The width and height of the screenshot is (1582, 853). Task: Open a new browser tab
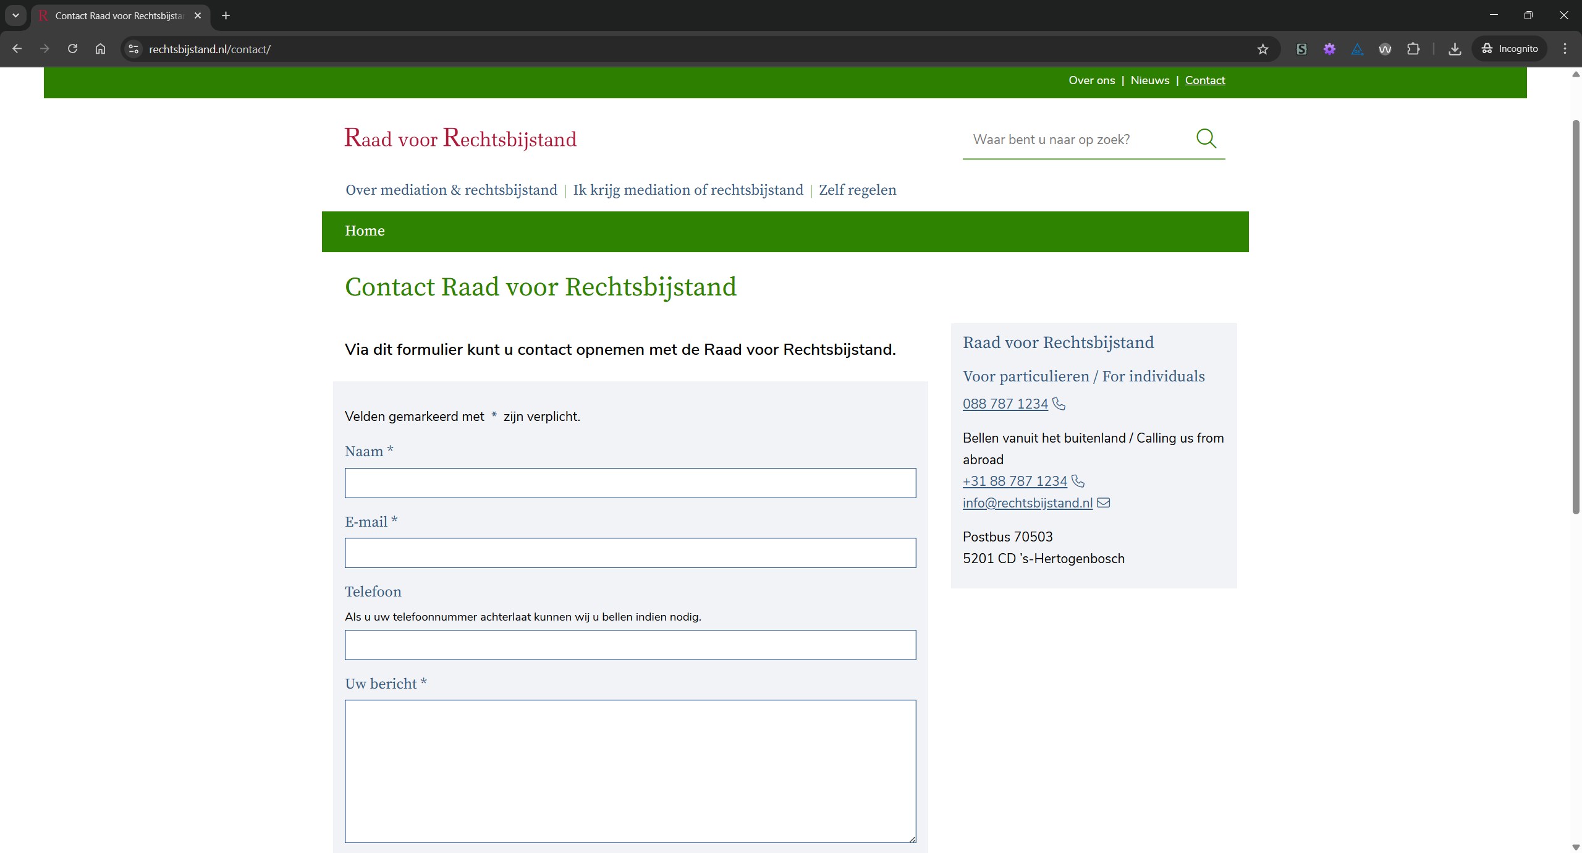226,15
